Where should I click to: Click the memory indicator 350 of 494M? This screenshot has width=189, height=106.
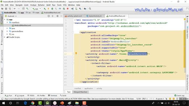click(x=184, y=99)
